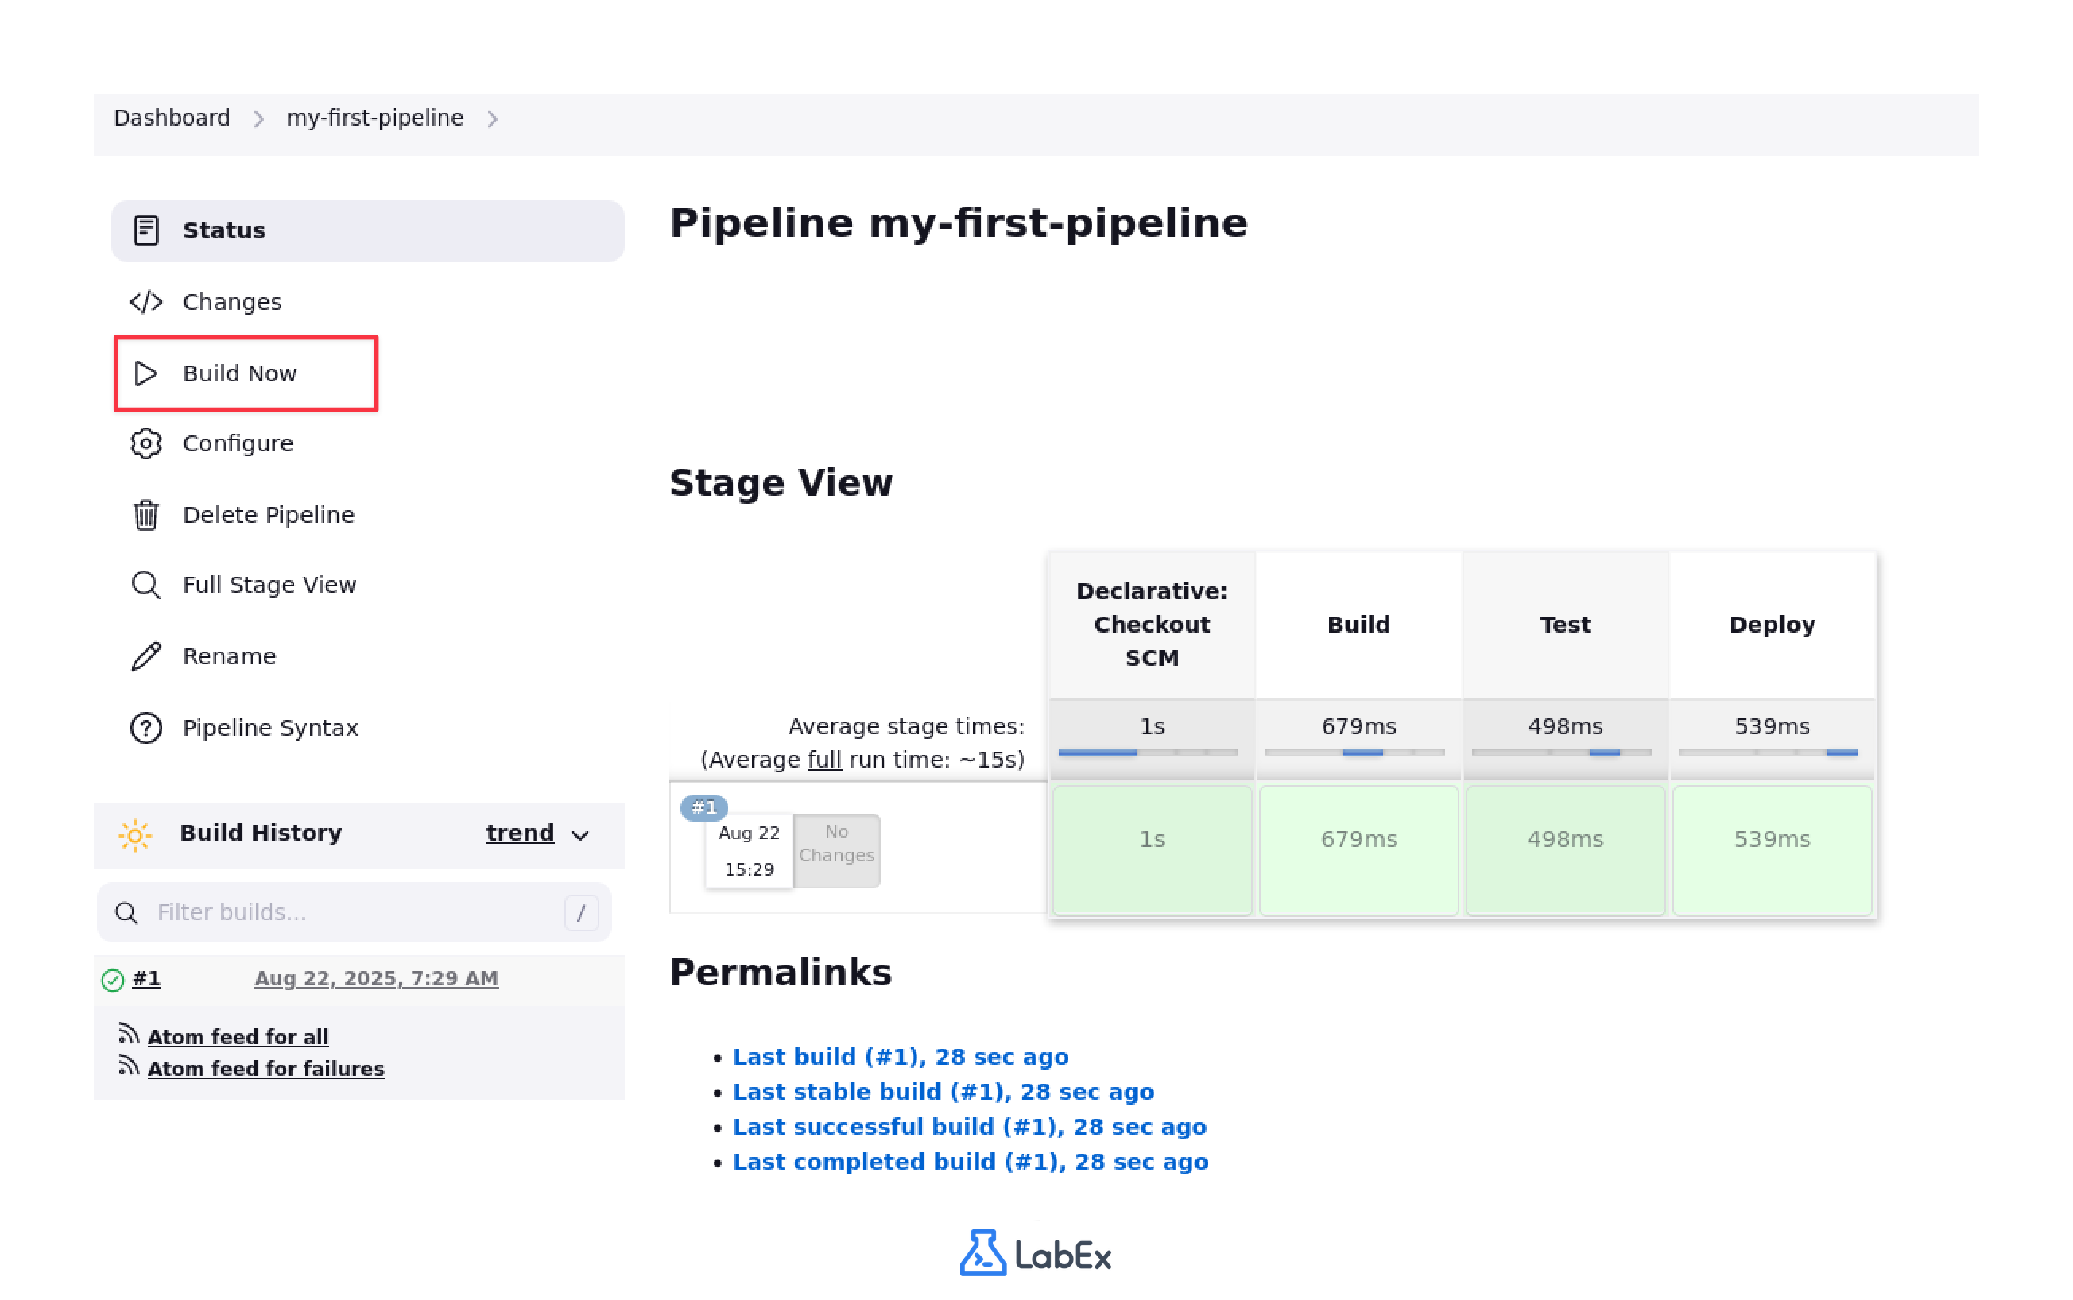
Task: Open the breadcrumb chevron after my-first-pipeline
Action: click(x=494, y=119)
